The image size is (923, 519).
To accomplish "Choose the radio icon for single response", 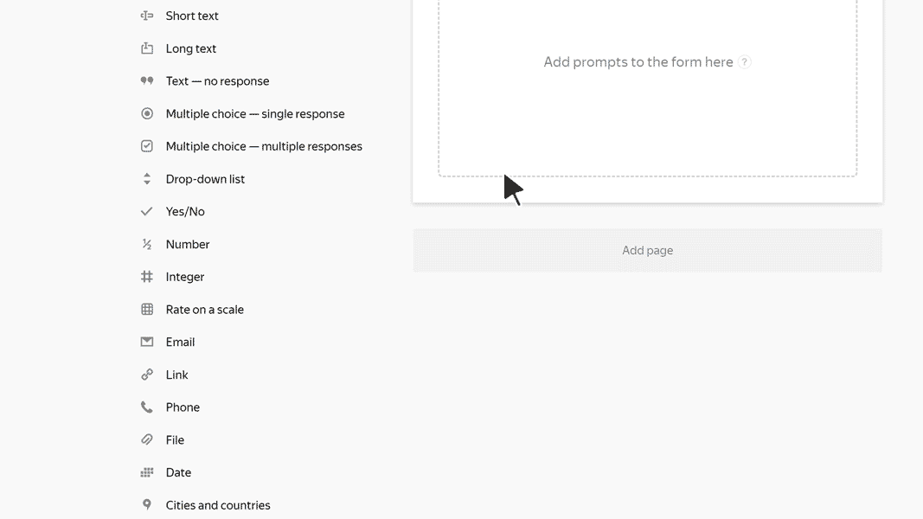I will (146, 113).
